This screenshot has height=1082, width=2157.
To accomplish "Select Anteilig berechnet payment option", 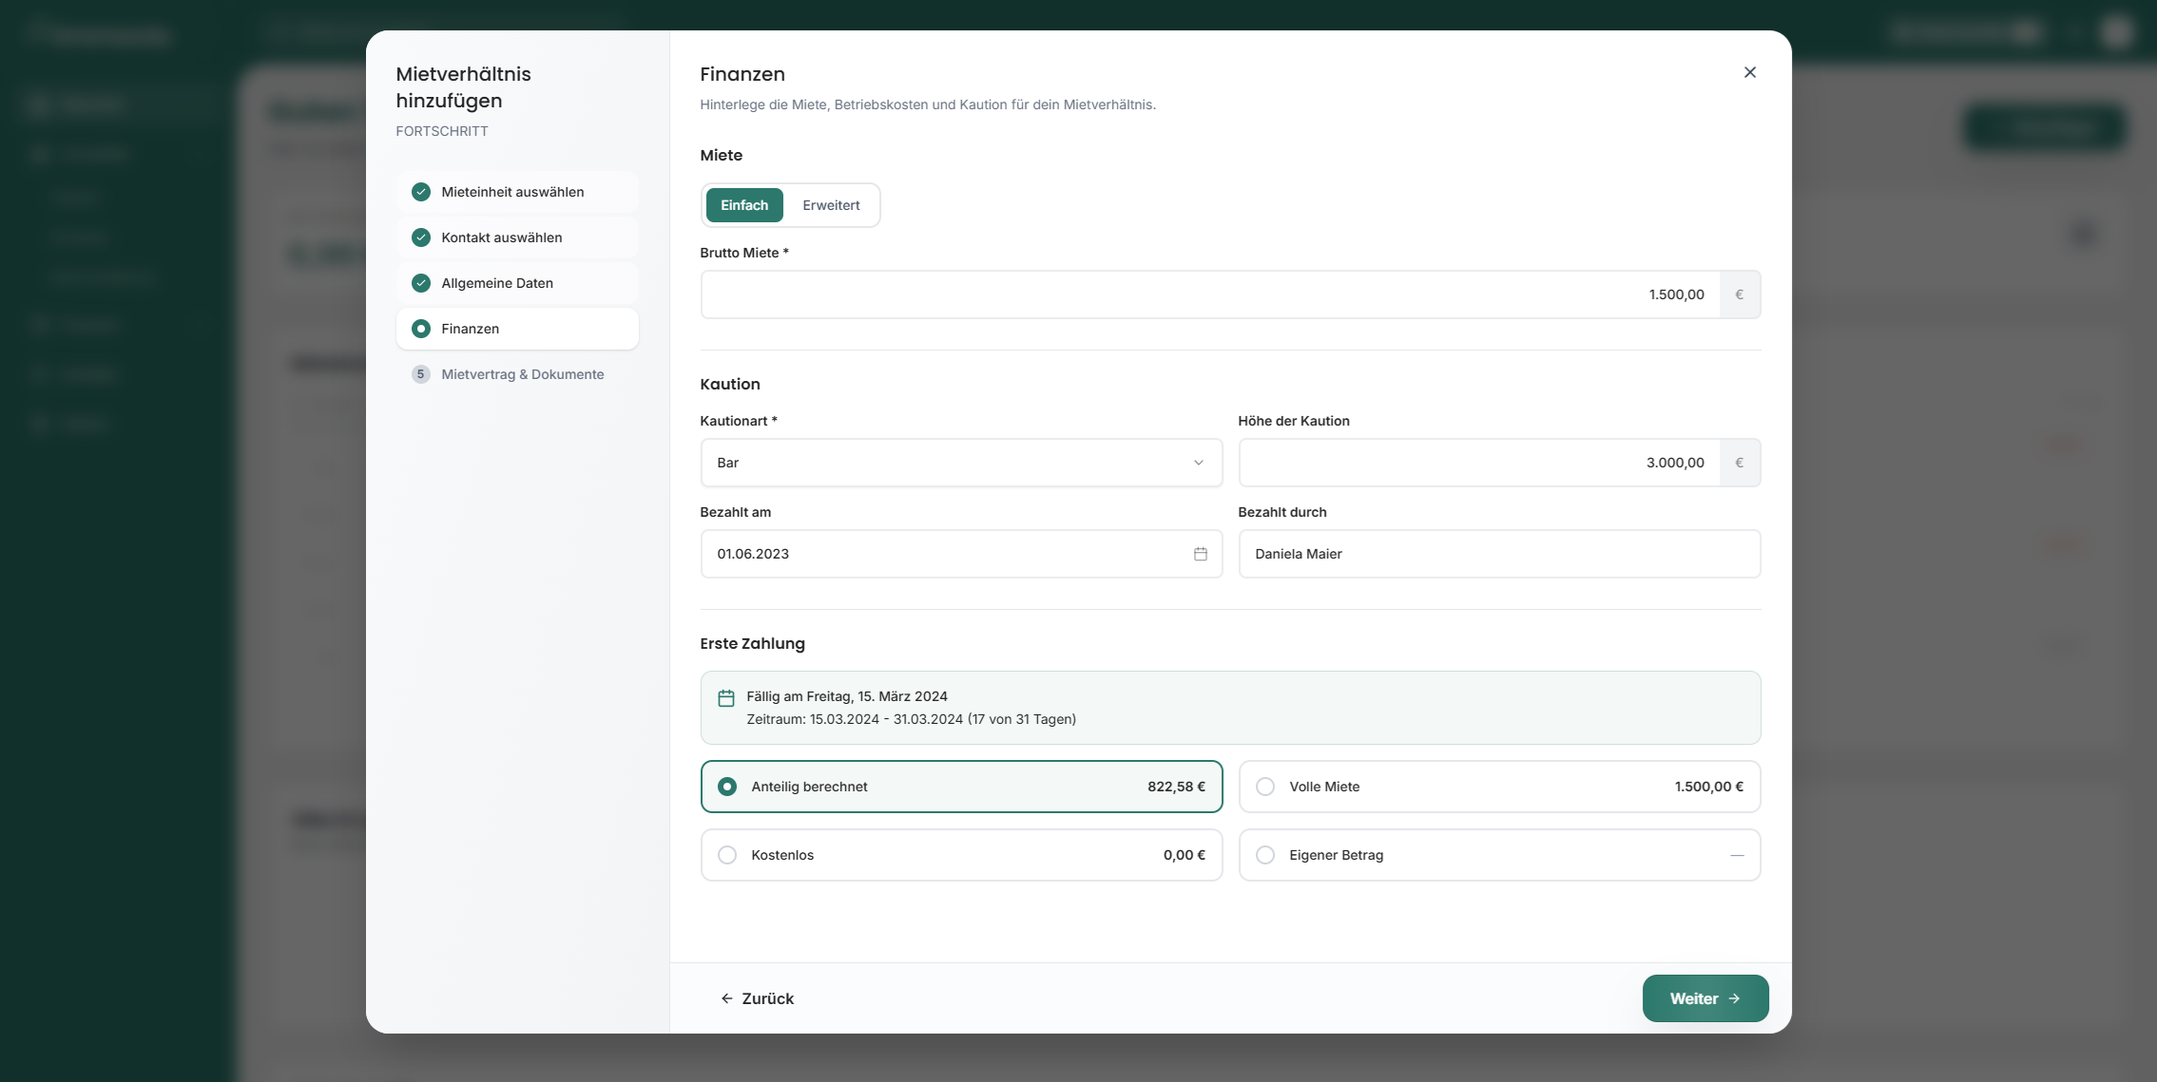I will point(961,787).
